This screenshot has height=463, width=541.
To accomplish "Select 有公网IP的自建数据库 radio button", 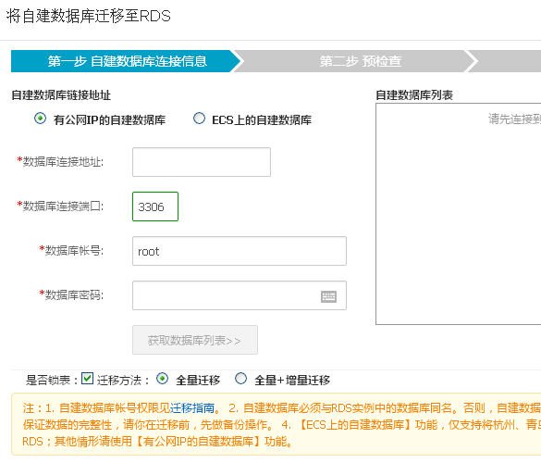I will 40,119.
